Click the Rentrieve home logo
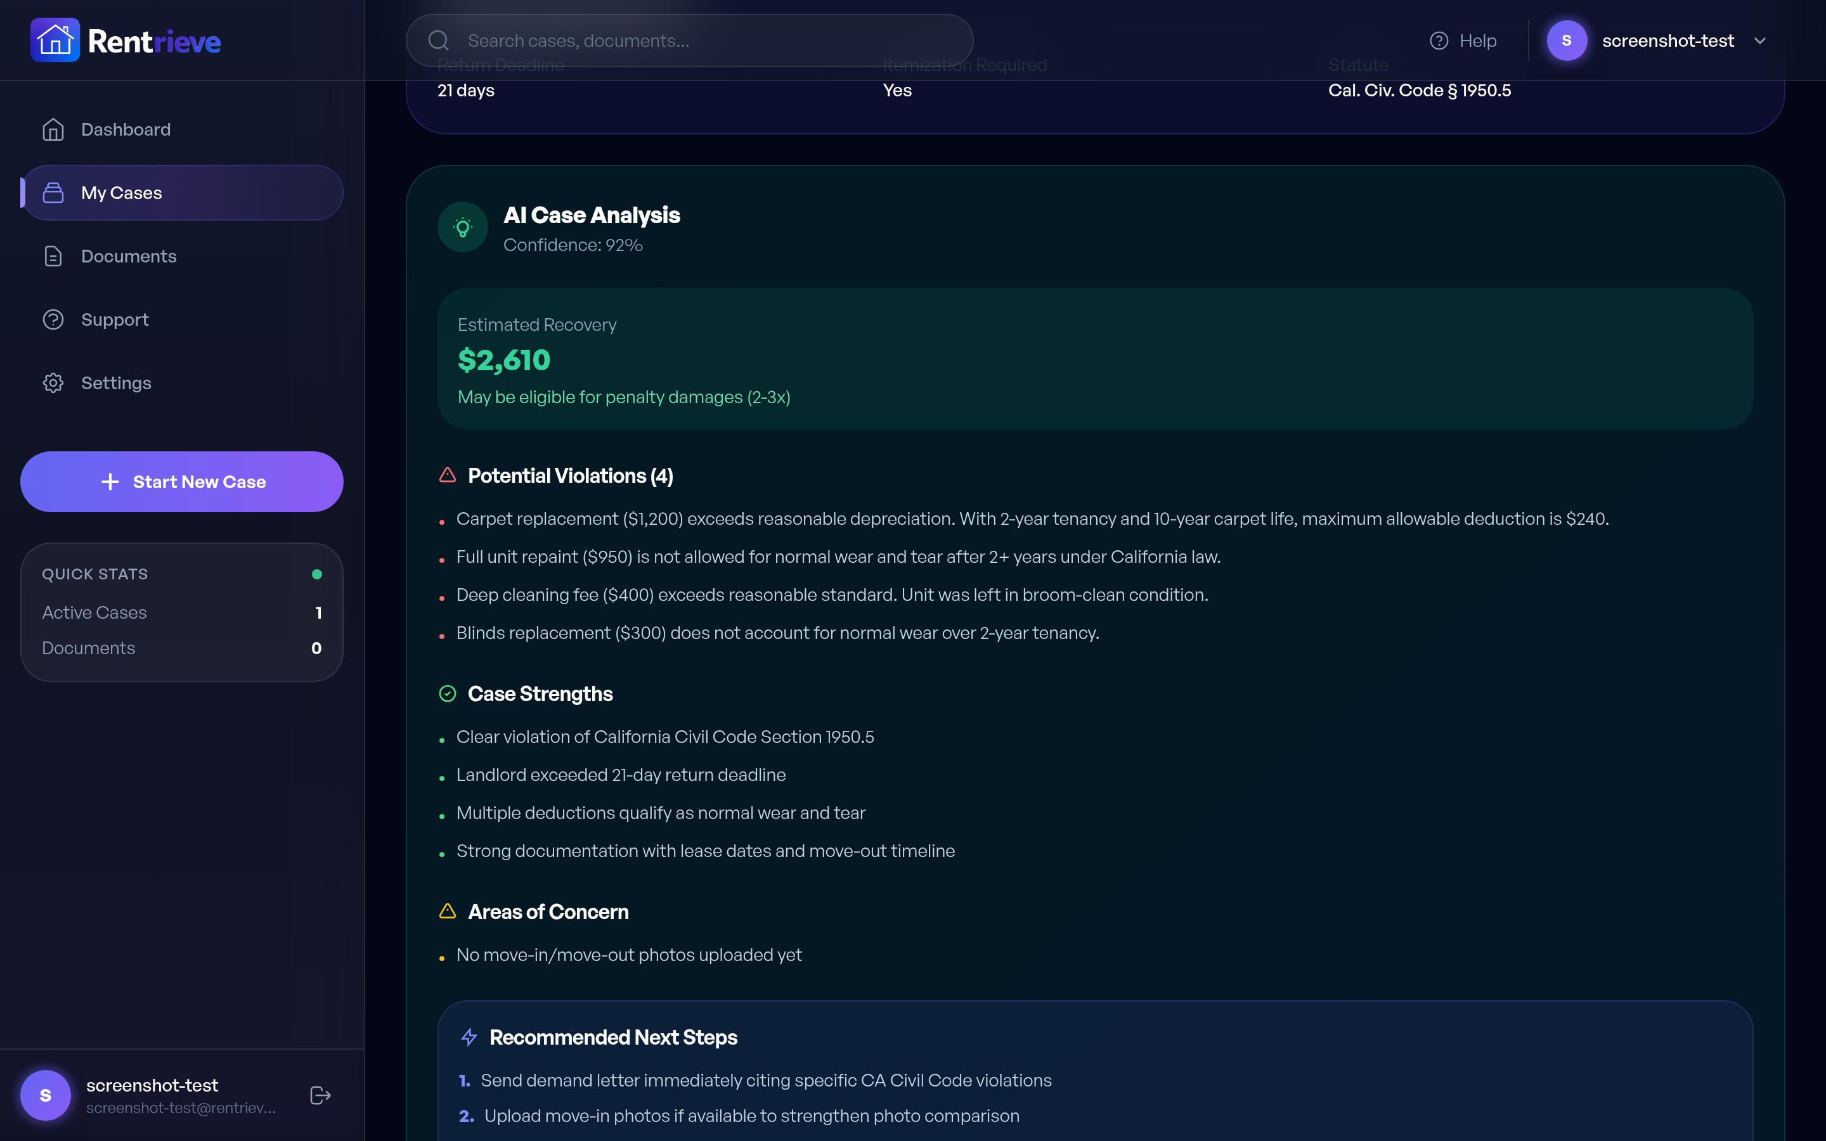The height and width of the screenshot is (1141, 1826). click(126, 39)
